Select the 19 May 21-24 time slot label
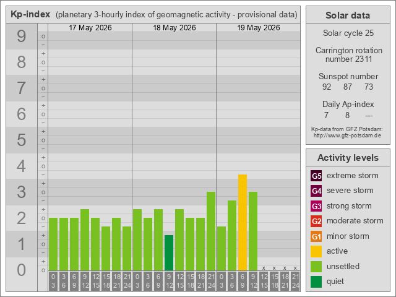396x297 pixels. [x=295, y=281]
